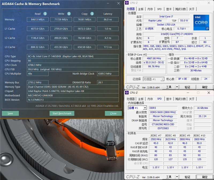Click the Intel Core i7 logo in CPU-Z
Screen dimensions: 214x180
201,22
